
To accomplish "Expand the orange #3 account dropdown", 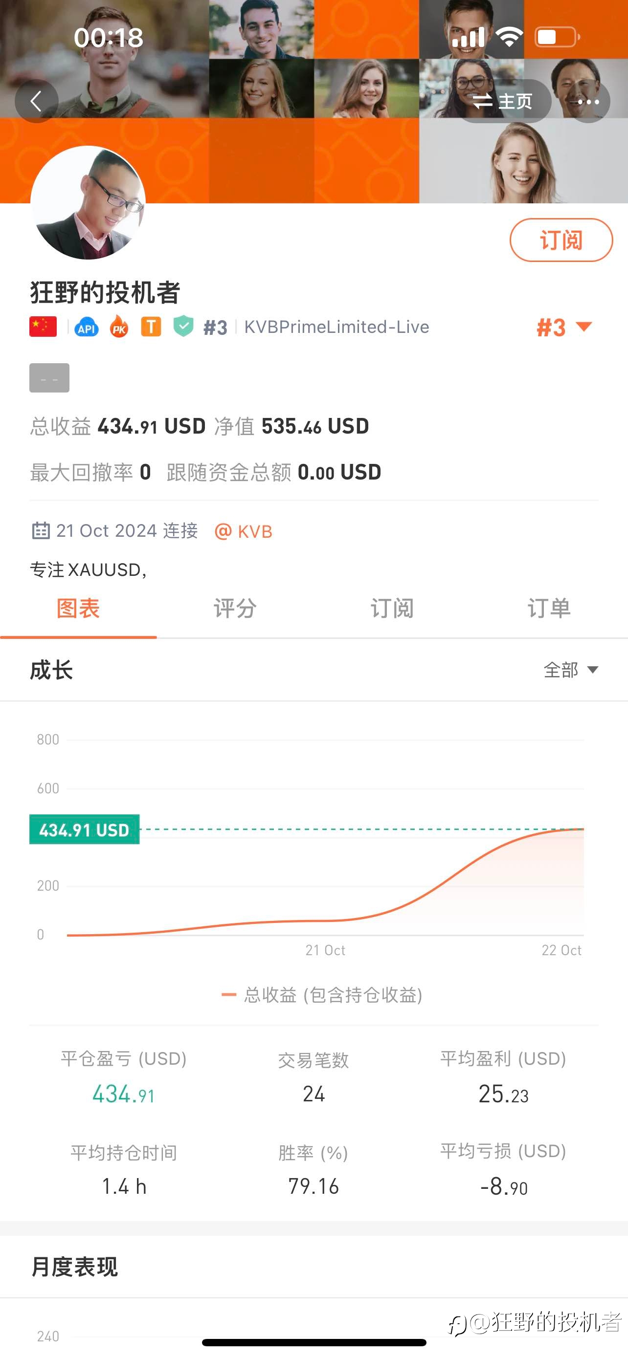I will [564, 328].
